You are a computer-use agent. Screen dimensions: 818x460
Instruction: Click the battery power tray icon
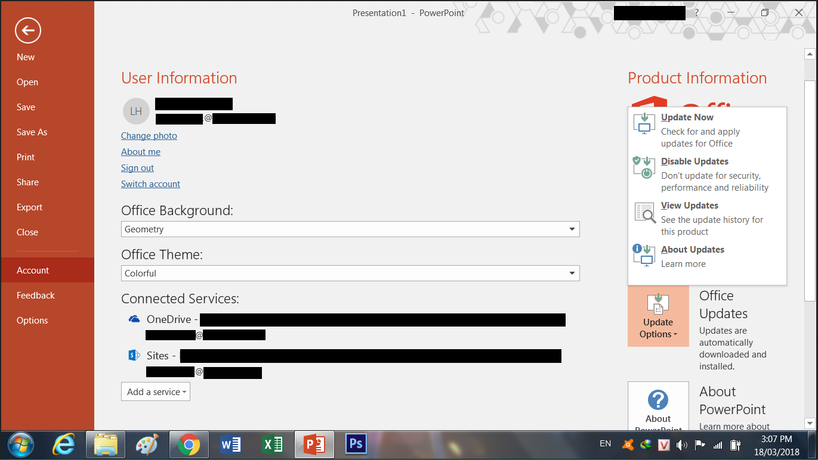coord(736,445)
